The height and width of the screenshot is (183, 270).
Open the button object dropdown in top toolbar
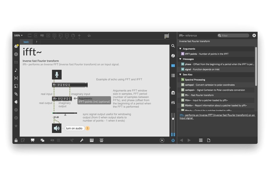pos(54,36)
